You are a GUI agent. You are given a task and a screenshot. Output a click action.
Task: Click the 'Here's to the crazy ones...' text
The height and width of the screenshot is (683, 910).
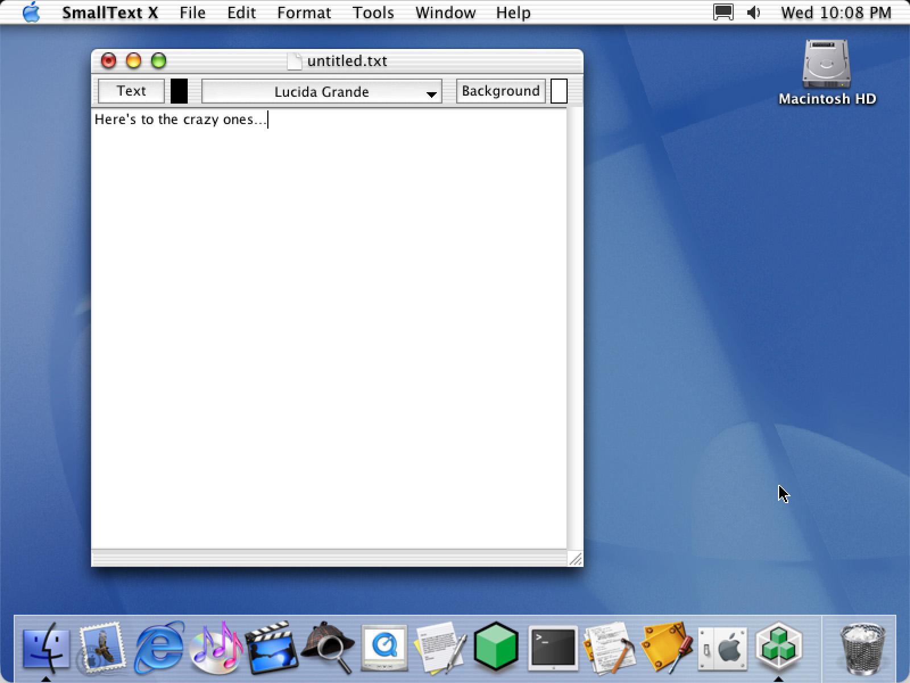pos(180,120)
